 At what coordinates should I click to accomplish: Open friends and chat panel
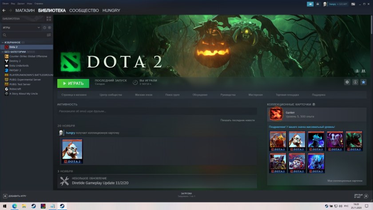tap(361, 196)
